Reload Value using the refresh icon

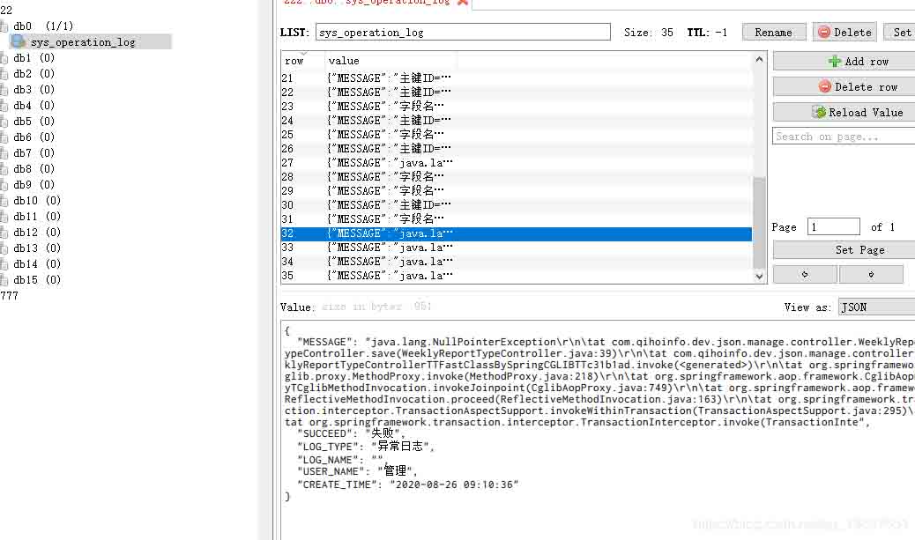click(x=819, y=112)
